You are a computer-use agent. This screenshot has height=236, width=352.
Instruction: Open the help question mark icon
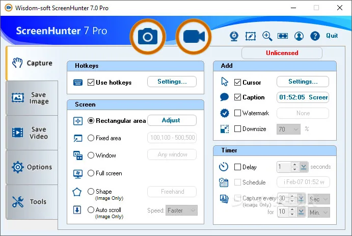pyautogui.click(x=315, y=36)
